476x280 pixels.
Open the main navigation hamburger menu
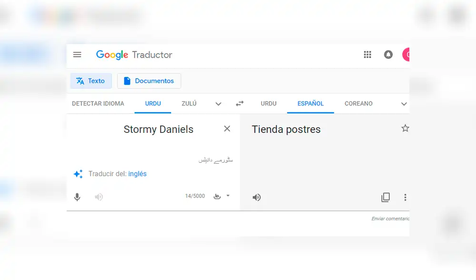[77, 54]
